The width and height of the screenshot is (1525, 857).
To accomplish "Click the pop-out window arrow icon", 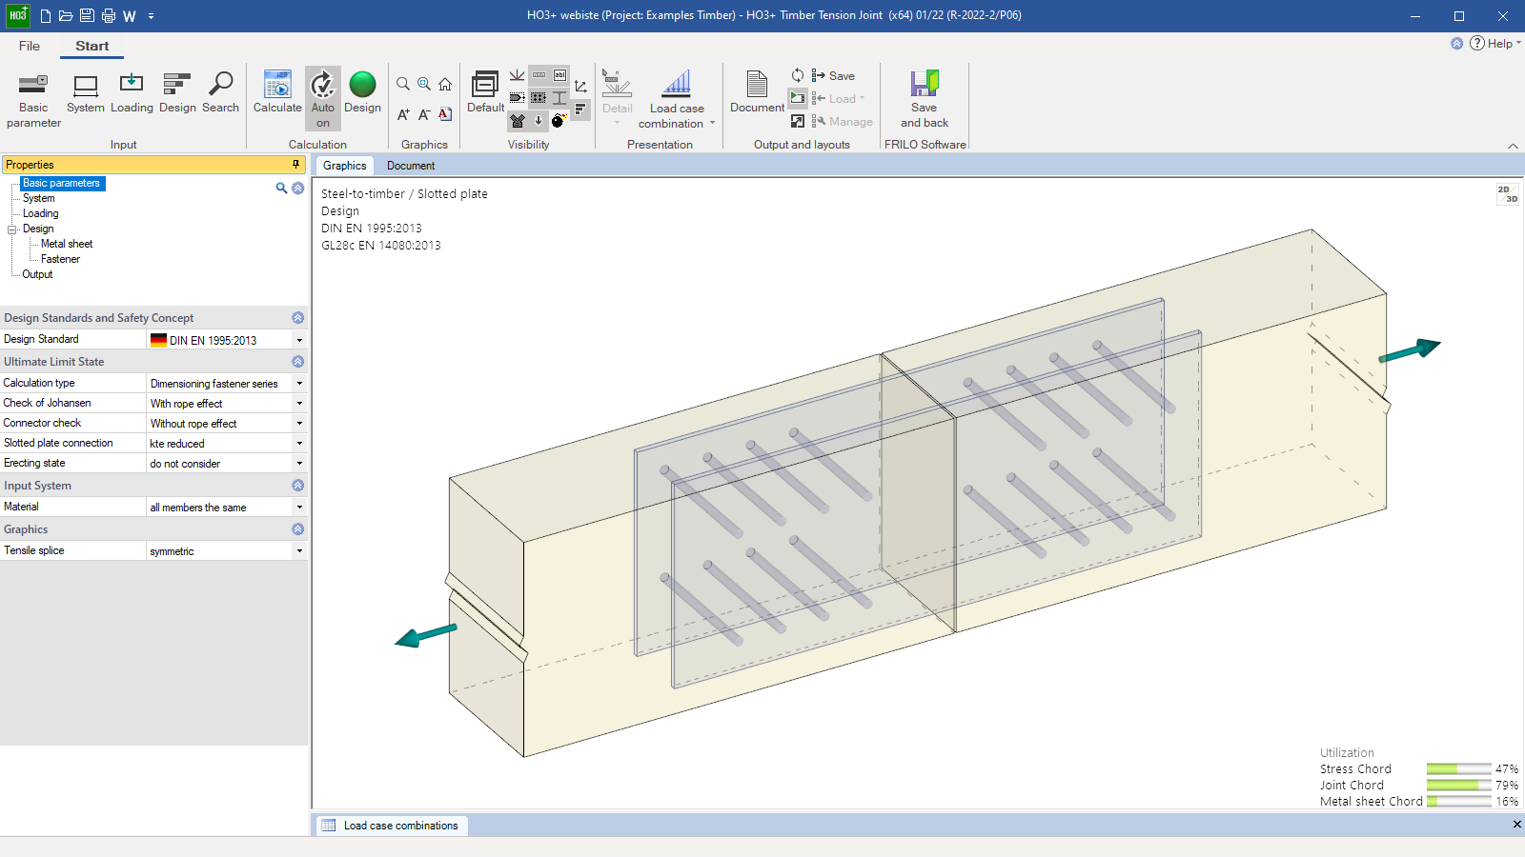I will [x=798, y=121].
